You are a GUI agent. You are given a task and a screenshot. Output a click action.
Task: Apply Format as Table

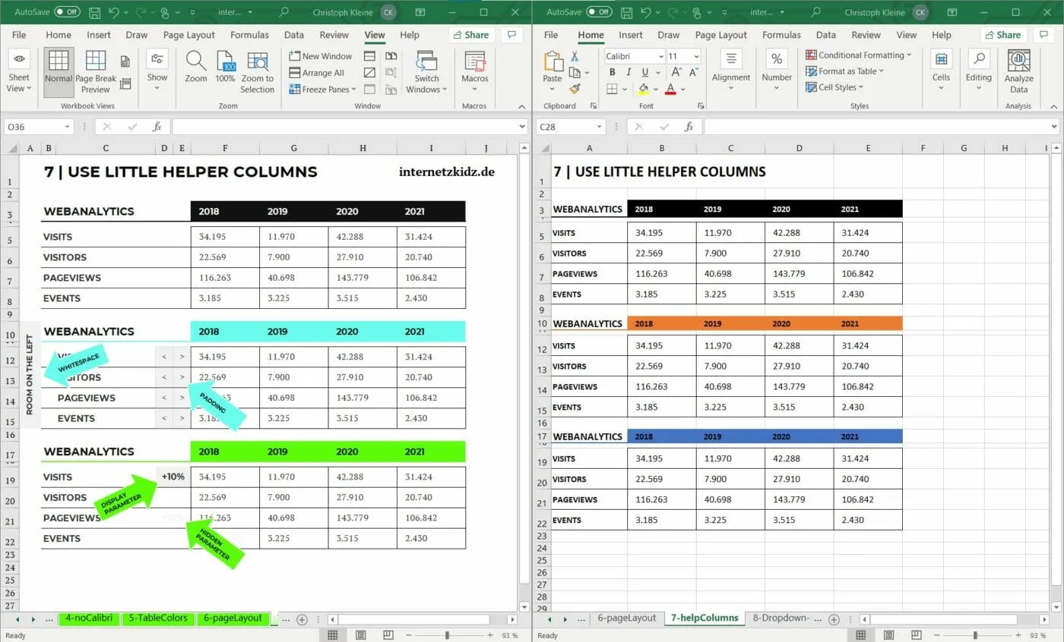(x=846, y=71)
